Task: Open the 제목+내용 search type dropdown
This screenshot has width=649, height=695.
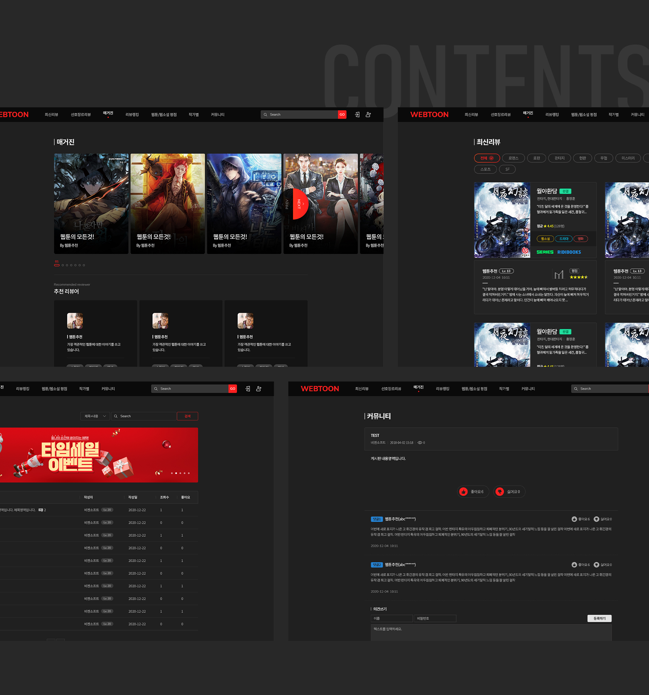Action: (95, 416)
